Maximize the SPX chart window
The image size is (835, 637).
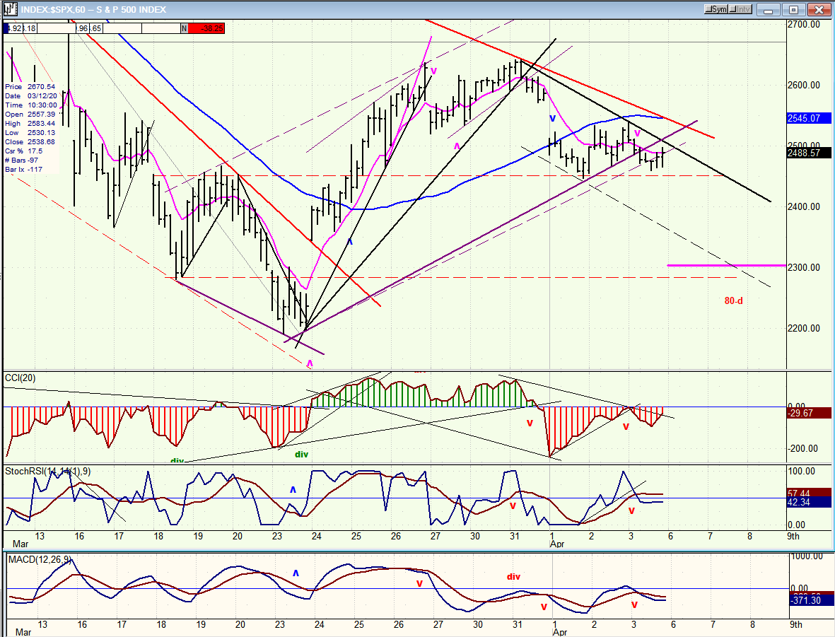coord(793,10)
